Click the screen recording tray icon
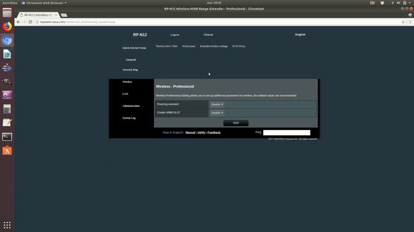This screenshot has width=414, height=232. [373, 3]
